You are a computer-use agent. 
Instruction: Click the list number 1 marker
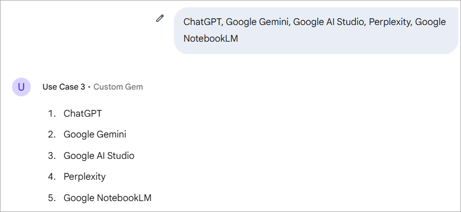51,113
